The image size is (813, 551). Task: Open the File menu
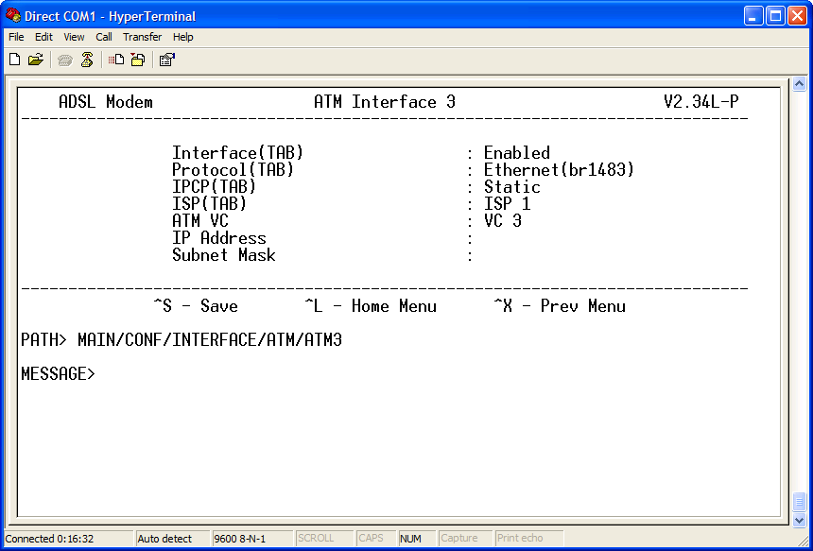pyautogui.click(x=15, y=37)
